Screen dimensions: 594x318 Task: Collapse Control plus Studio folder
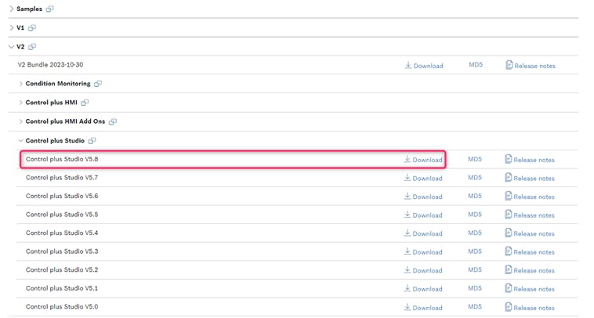tap(20, 141)
